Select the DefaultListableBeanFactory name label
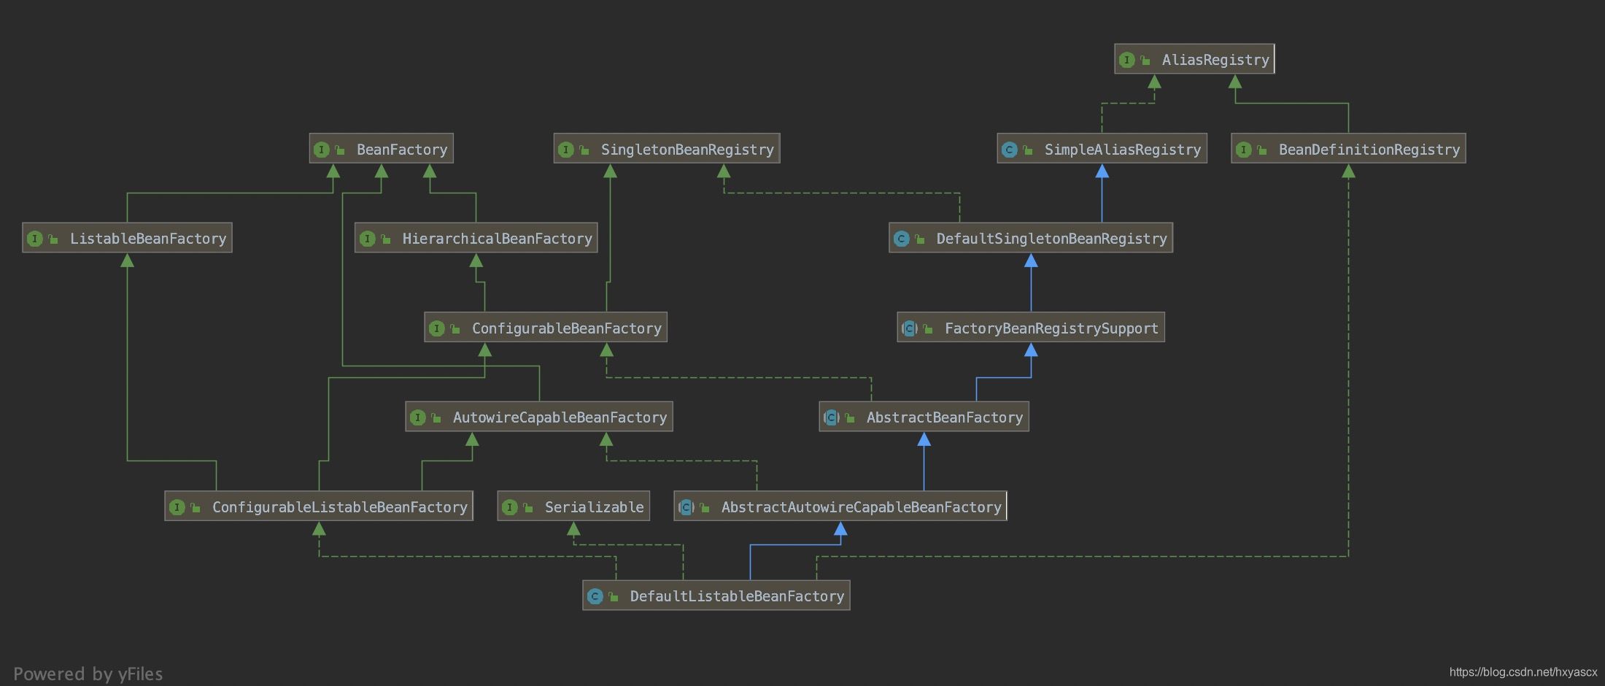 pos(737,596)
